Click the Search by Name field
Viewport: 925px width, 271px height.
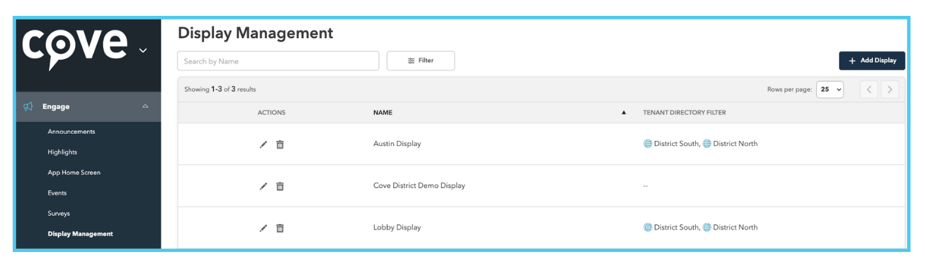[x=278, y=61]
